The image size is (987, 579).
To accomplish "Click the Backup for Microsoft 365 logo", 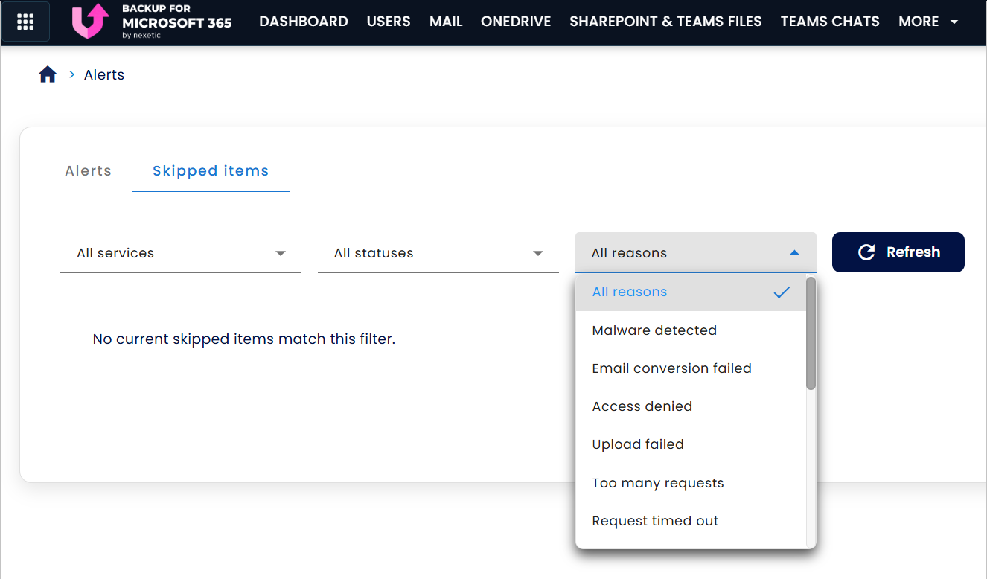I will pos(152,22).
